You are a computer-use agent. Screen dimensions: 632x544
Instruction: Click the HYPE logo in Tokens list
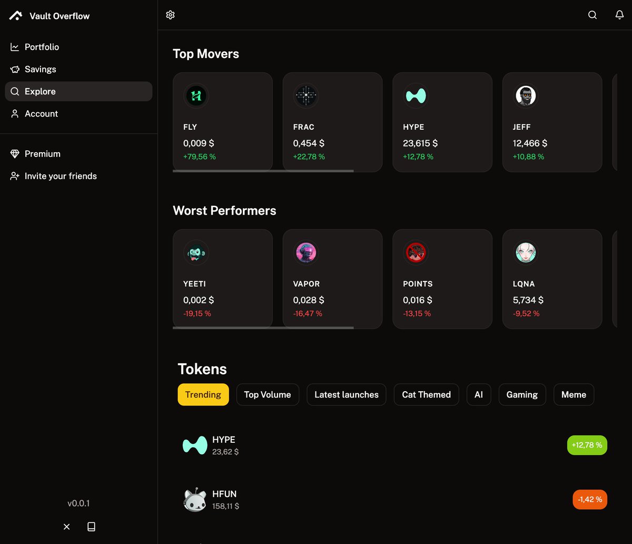[195, 445]
